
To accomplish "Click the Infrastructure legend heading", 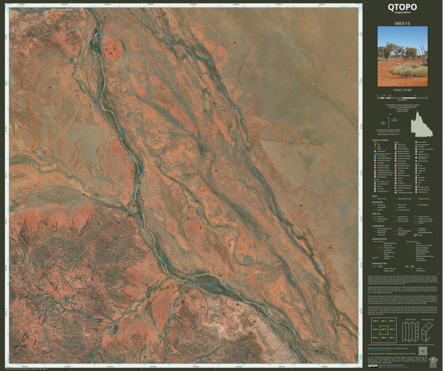I will click(380, 263).
